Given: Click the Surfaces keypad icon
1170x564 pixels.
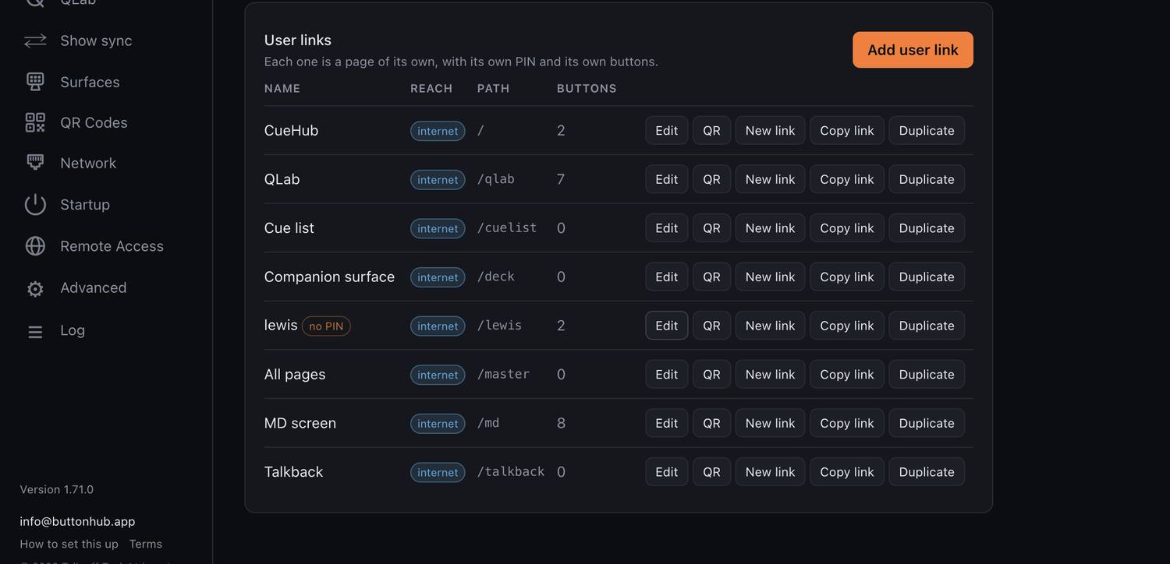Looking at the screenshot, I should [35, 82].
